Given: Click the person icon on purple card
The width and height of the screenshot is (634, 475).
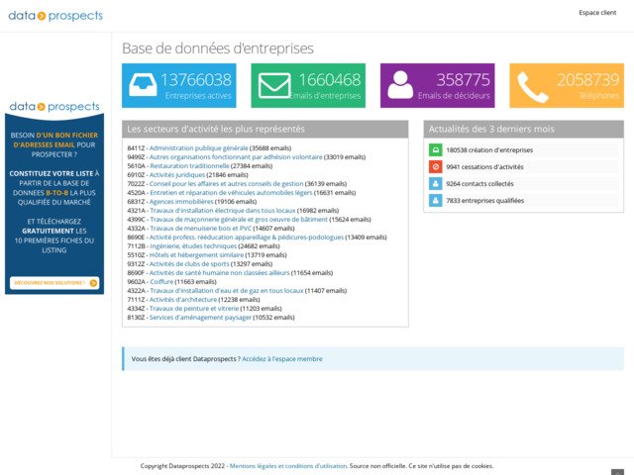Looking at the screenshot, I should pyautogui.click(x=400, y=84).
